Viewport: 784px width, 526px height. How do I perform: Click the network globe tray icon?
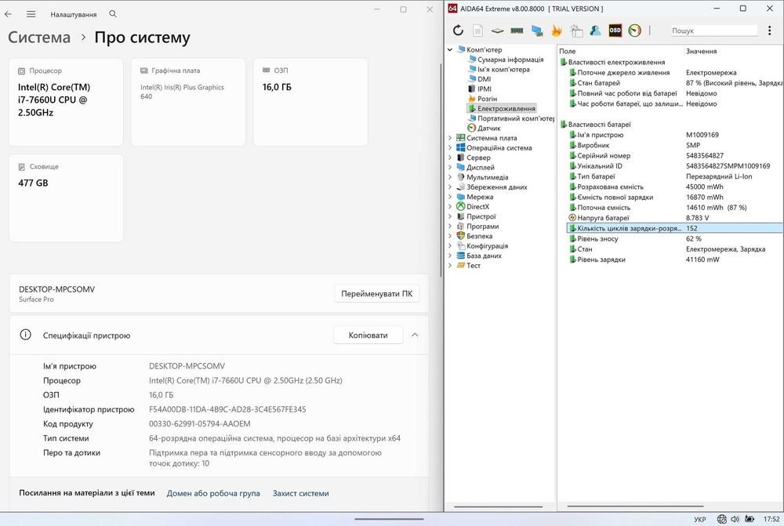[721, 519]
